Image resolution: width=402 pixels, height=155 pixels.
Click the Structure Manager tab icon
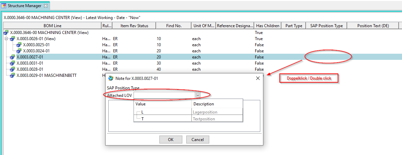click(x=4, y=6)
